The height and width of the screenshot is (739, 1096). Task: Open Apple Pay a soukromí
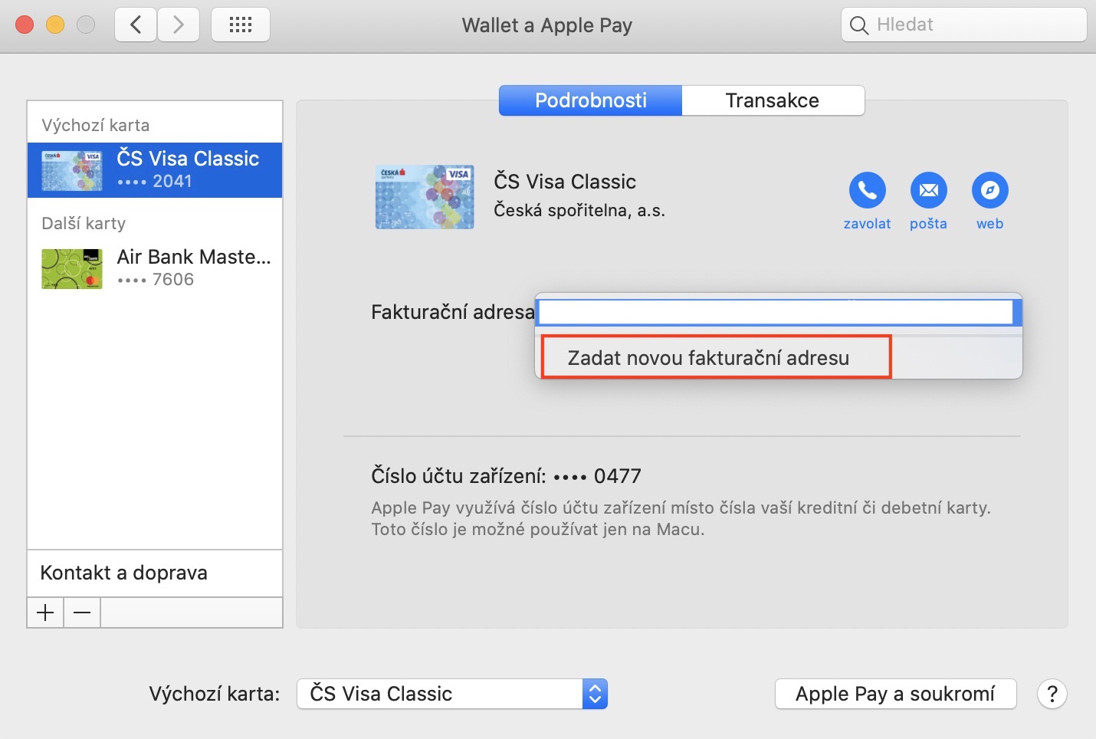[895, 694]
